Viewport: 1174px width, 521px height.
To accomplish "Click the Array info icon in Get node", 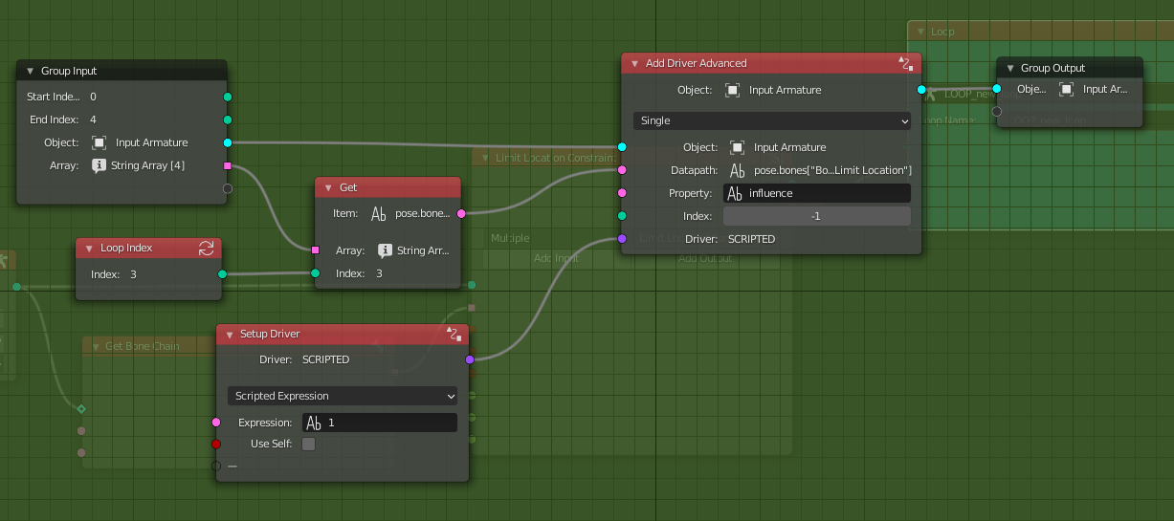I will (385, 250).
